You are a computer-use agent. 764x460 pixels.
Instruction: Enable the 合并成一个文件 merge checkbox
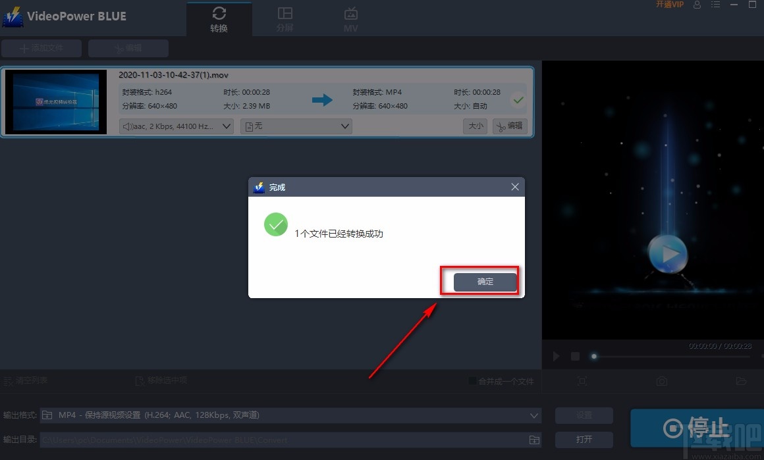pyautogui.click(x=472, y=380)
